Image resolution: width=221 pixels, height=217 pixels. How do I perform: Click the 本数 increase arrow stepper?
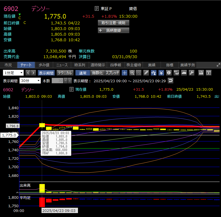tap(70, 81)
